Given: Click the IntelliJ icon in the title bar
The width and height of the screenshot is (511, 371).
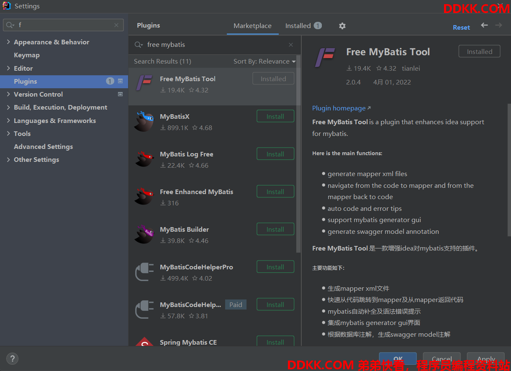Looking at the screenshot, I should coord(7,6).
